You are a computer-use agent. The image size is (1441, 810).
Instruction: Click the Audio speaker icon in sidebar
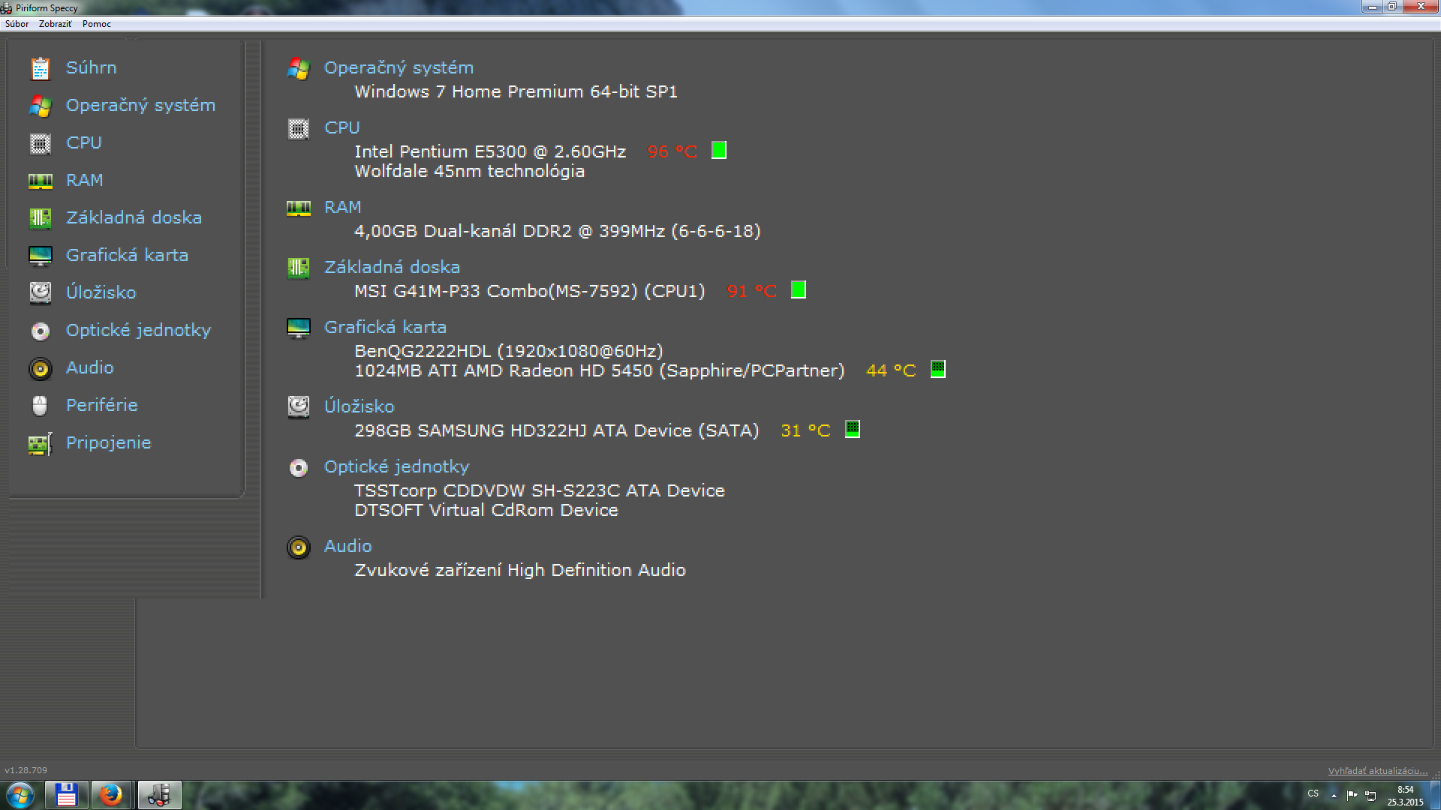point(41,368)
